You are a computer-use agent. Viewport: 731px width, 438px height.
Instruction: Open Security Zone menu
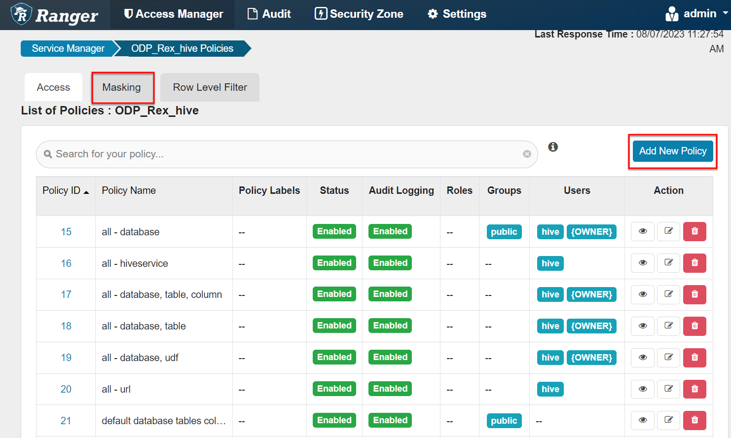[x=359, y=14]
